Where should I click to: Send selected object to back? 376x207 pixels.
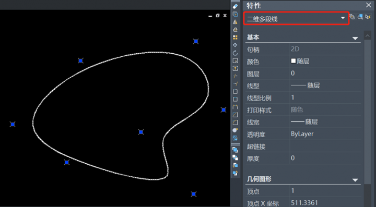[x=235, y=157]
